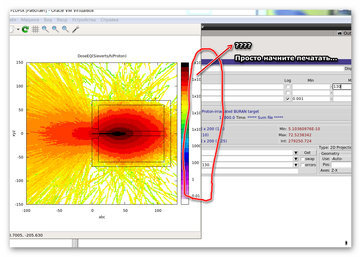
Task: Open plot settings wrench icon
Action: [x=76, y=29]
